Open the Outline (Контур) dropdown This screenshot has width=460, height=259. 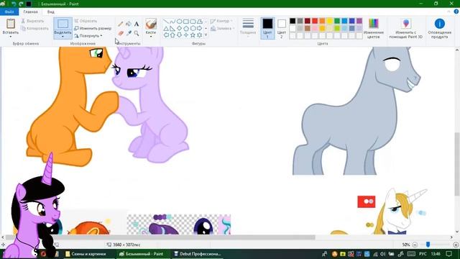pos(221,21)
